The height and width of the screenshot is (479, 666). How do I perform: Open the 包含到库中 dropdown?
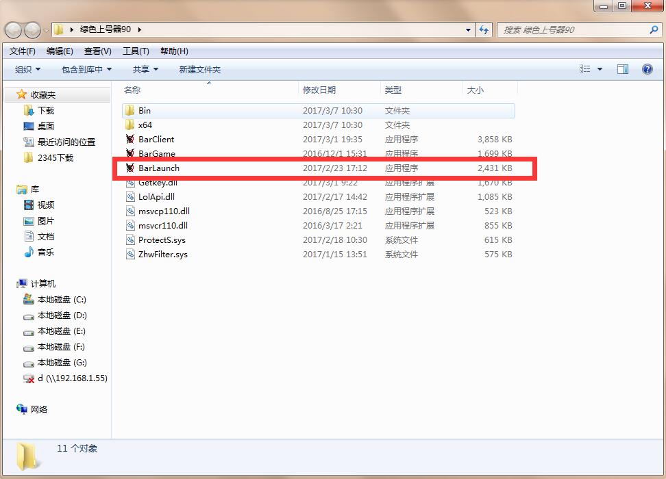[86, 69]
